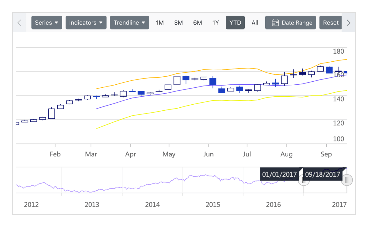Image resolution: width=368 pixels, height=227 pixels.
Task: Click the Series dropdown arrow icon
Action: pos(56,22)
